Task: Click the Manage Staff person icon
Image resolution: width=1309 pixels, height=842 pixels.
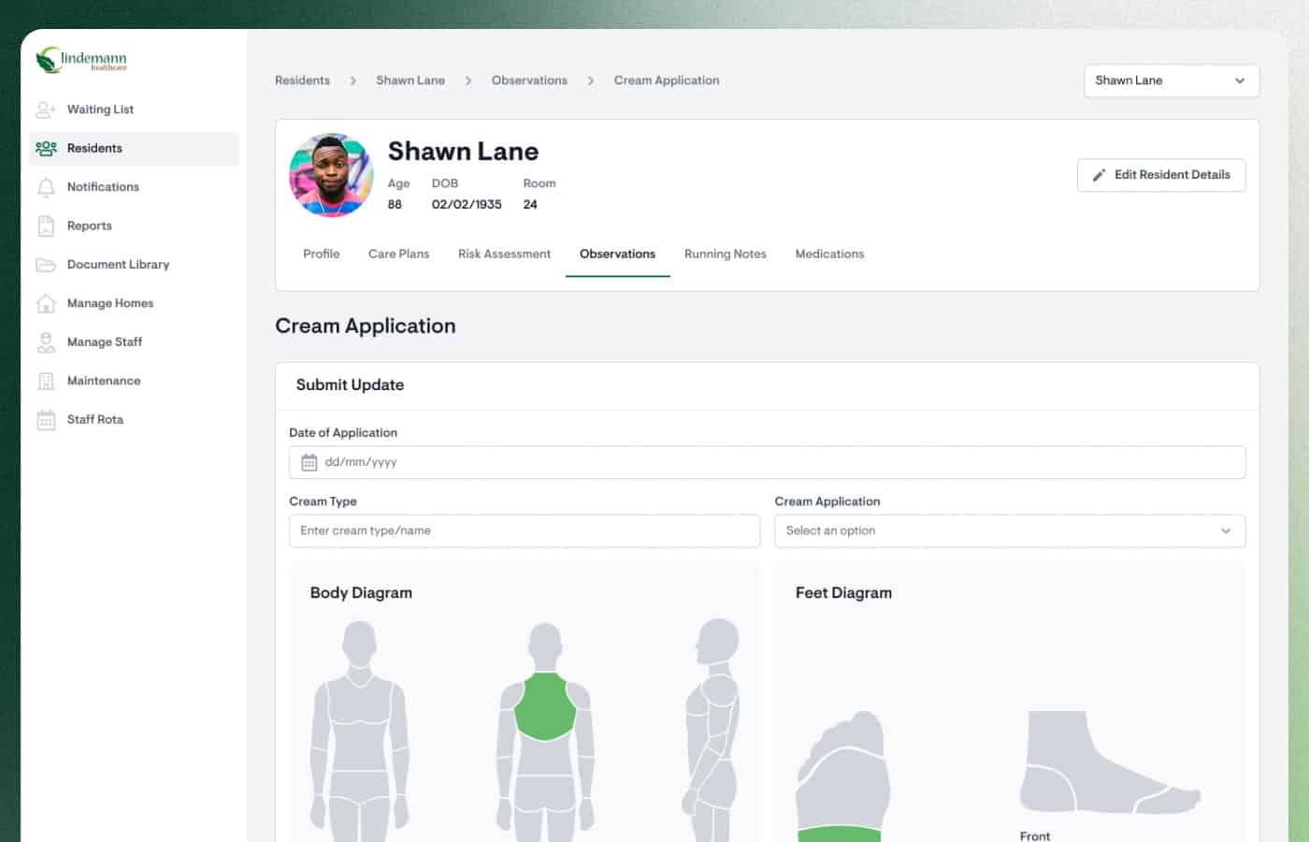Action: [x=46, y=342]
